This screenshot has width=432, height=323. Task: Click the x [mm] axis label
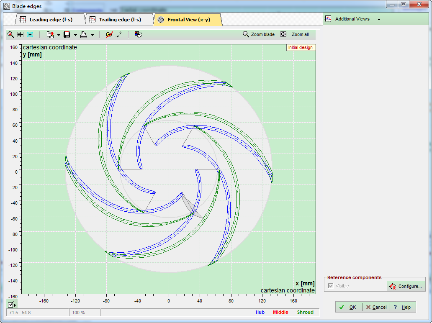click(x=305, y=283)
